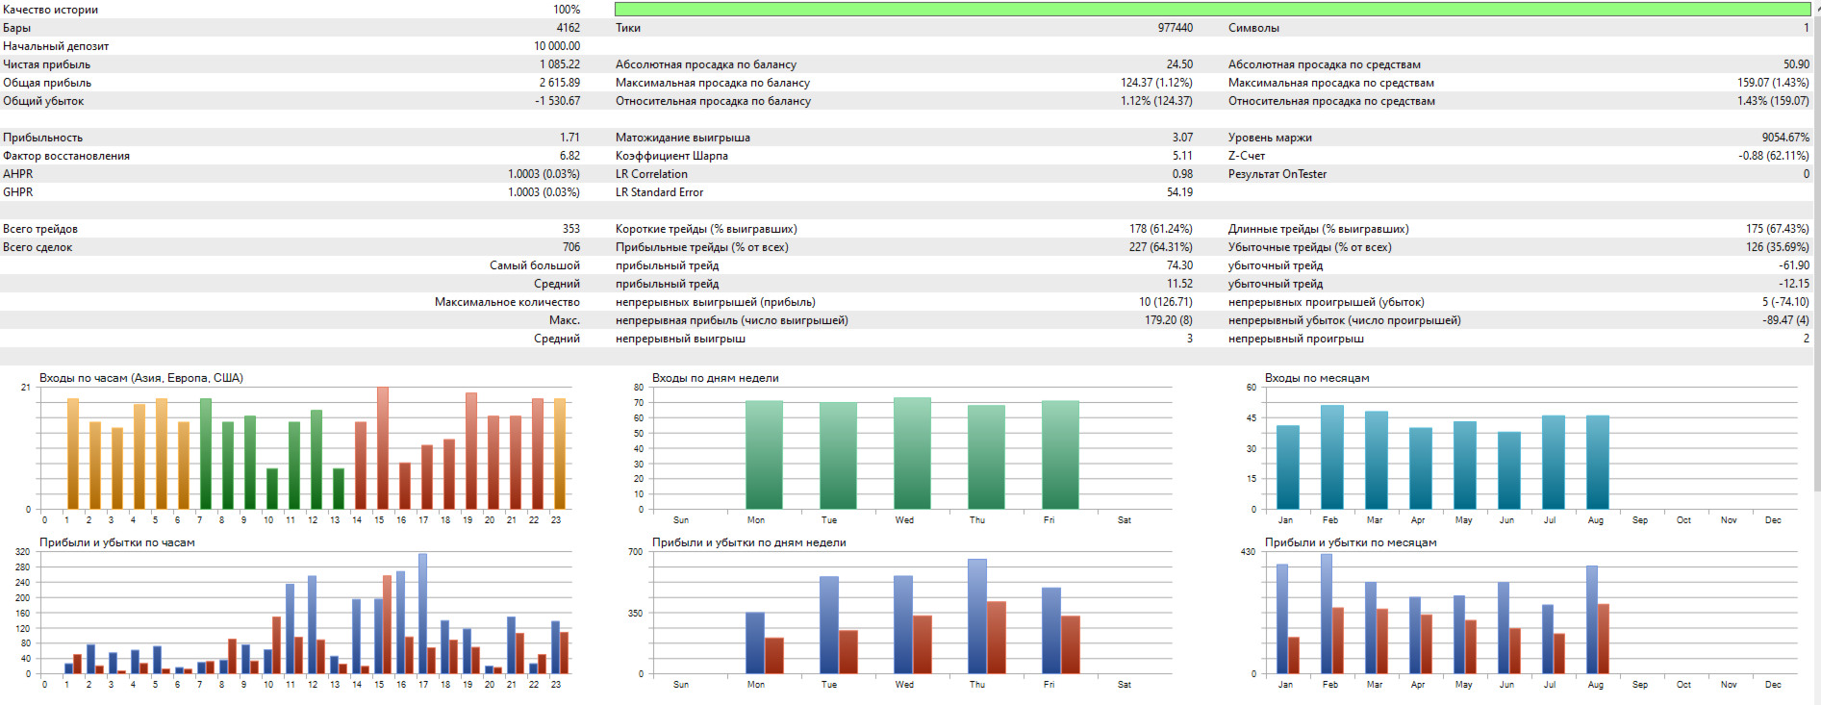
Task: Select the 'Начальный депозит' label
Action: [56, 46]
